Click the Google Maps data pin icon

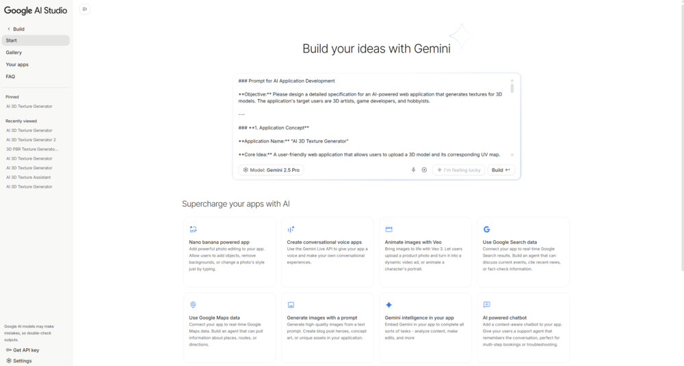[x=193, y=305]
